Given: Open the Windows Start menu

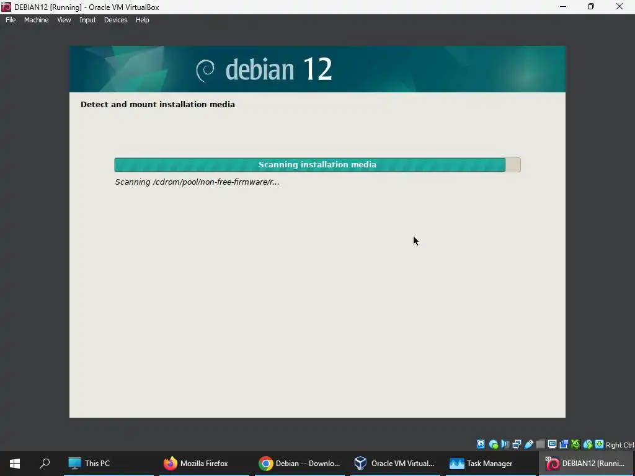Looking at the screenshot, I should click(15, 464).
